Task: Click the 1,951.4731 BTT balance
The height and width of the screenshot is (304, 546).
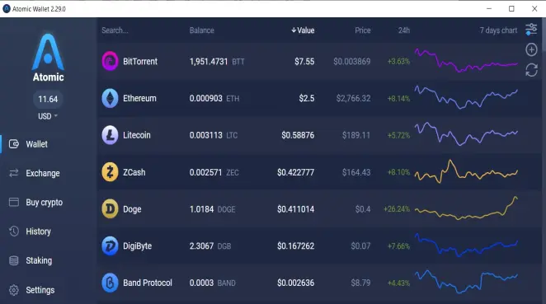Action: point(217,62)
